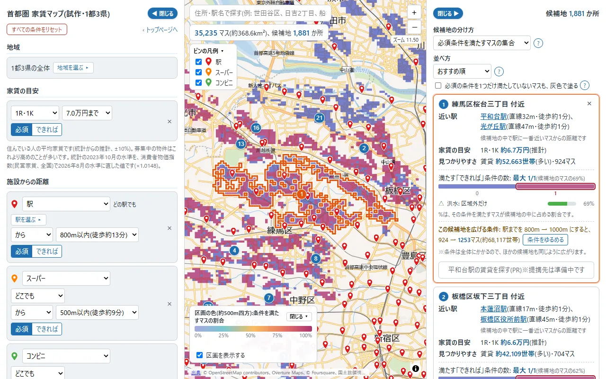Click すべての条件をリセット button

click(x=37, y=29)
